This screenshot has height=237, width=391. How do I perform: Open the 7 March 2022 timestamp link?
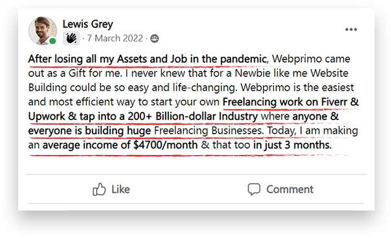tap(115, 38)
